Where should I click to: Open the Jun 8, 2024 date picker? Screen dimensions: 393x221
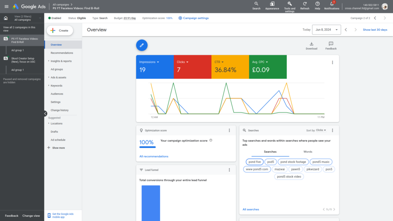pyautogui.click(x=326, y=30)
